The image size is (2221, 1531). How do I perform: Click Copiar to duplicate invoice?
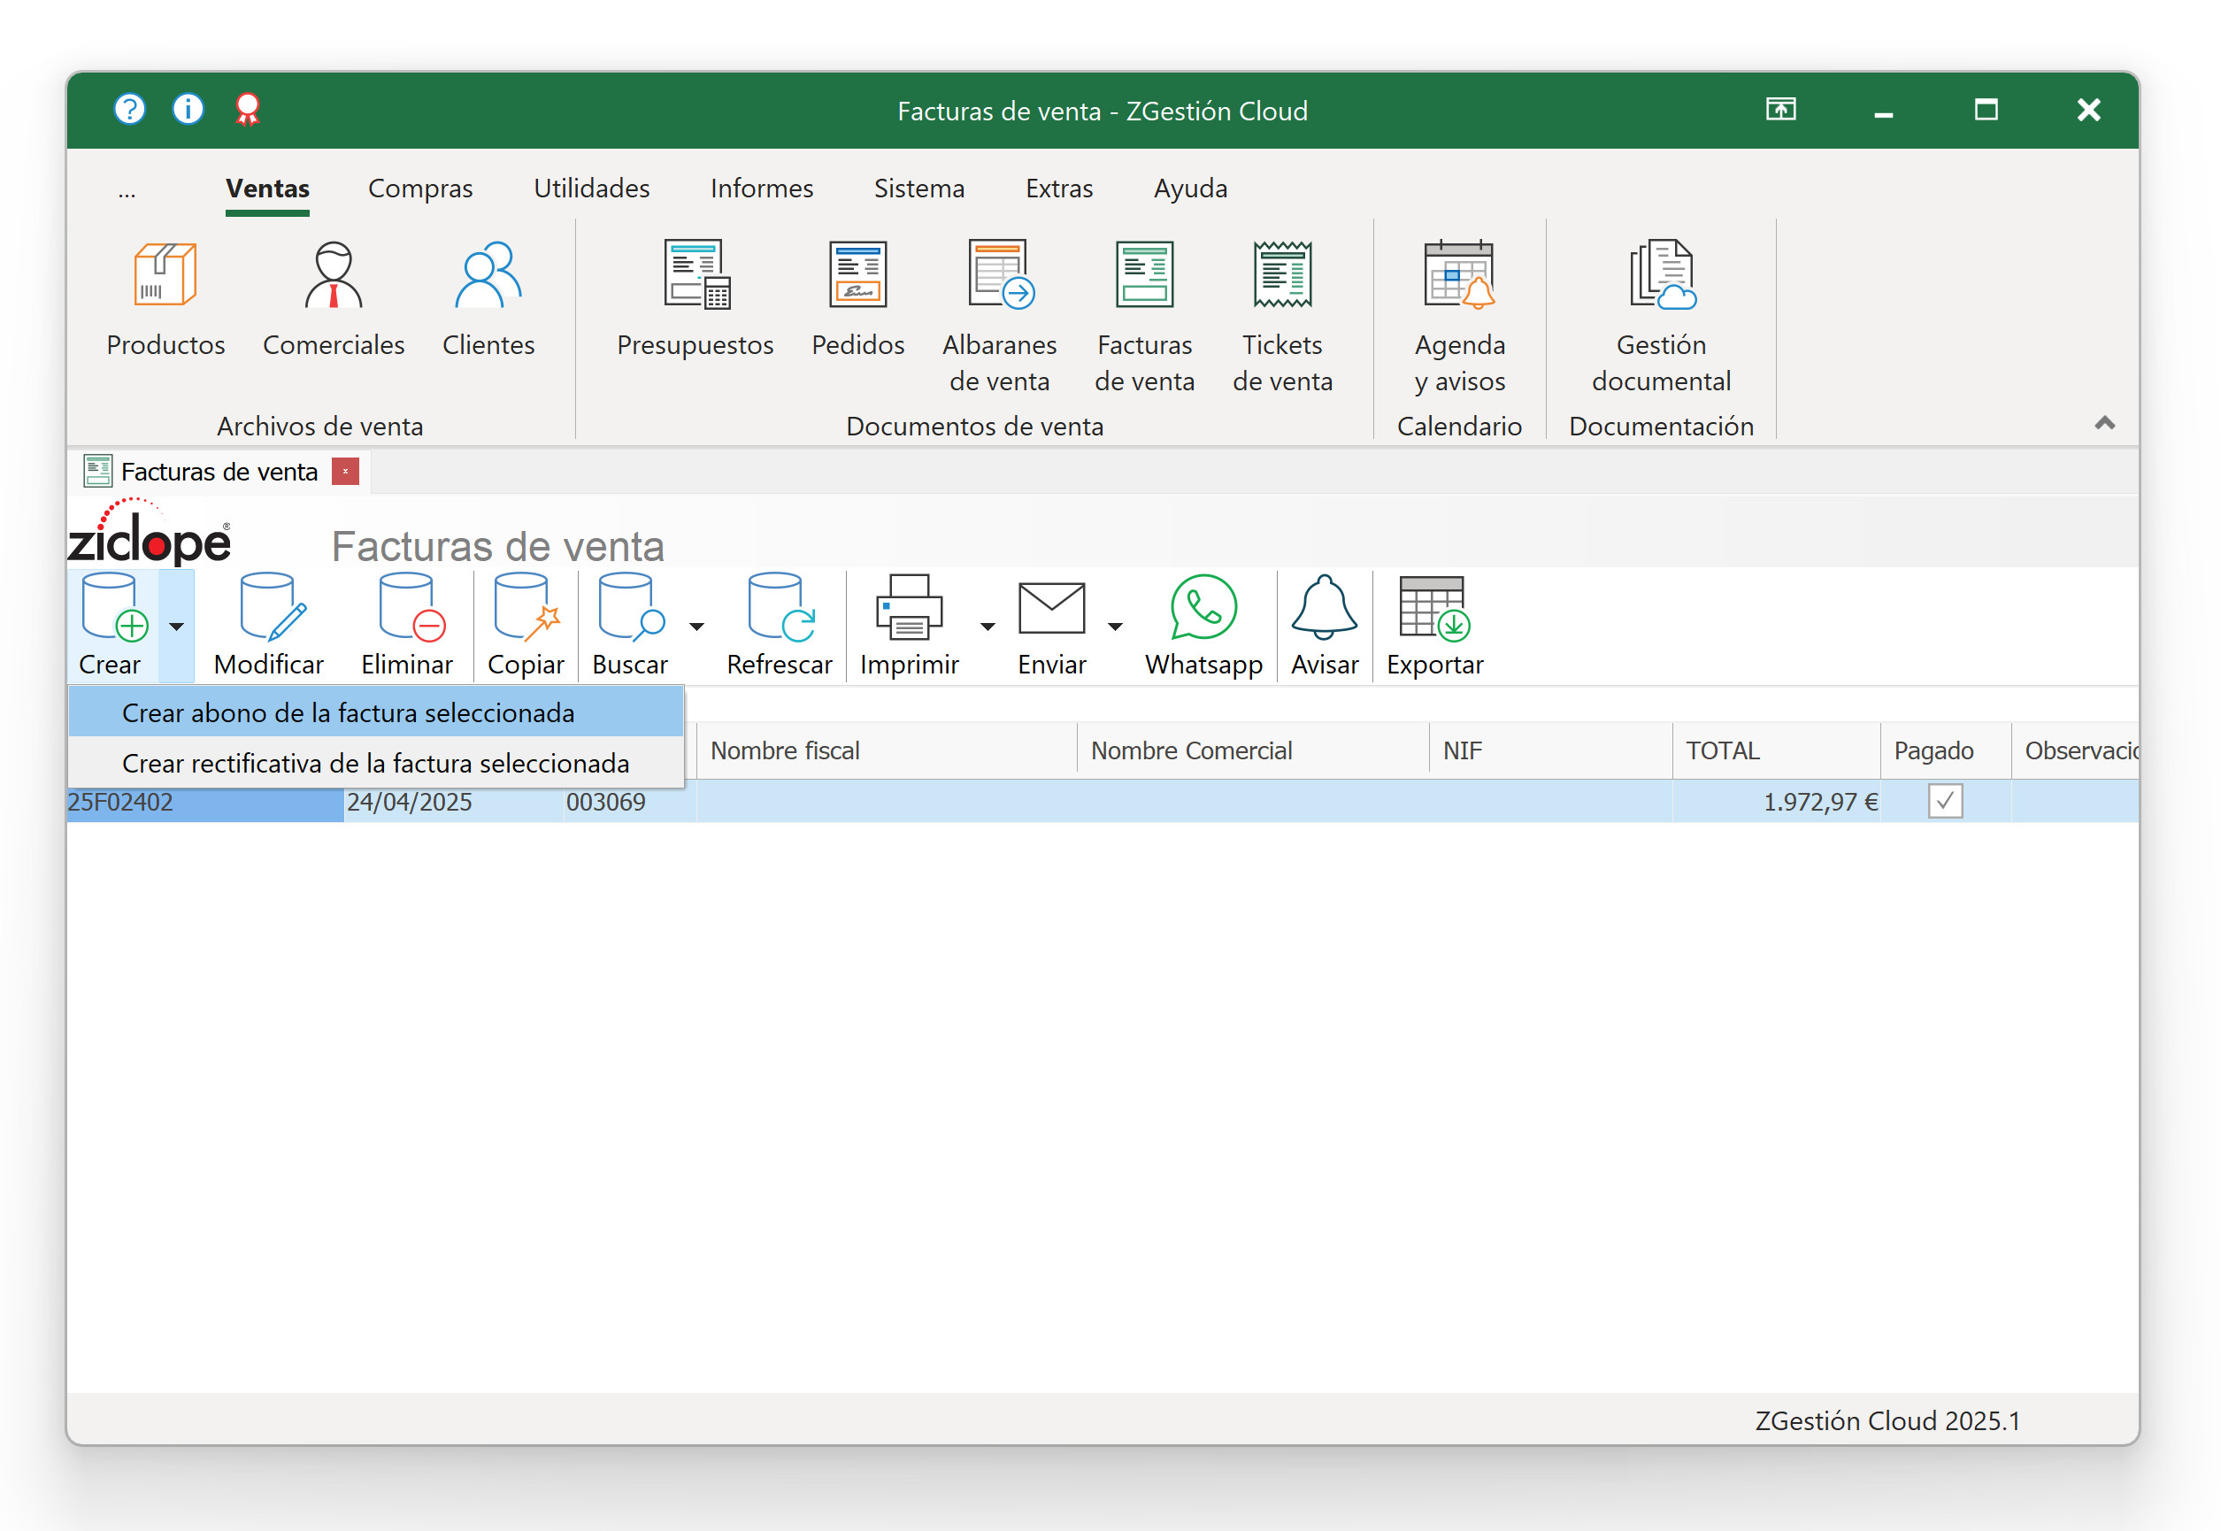[526, 626]
